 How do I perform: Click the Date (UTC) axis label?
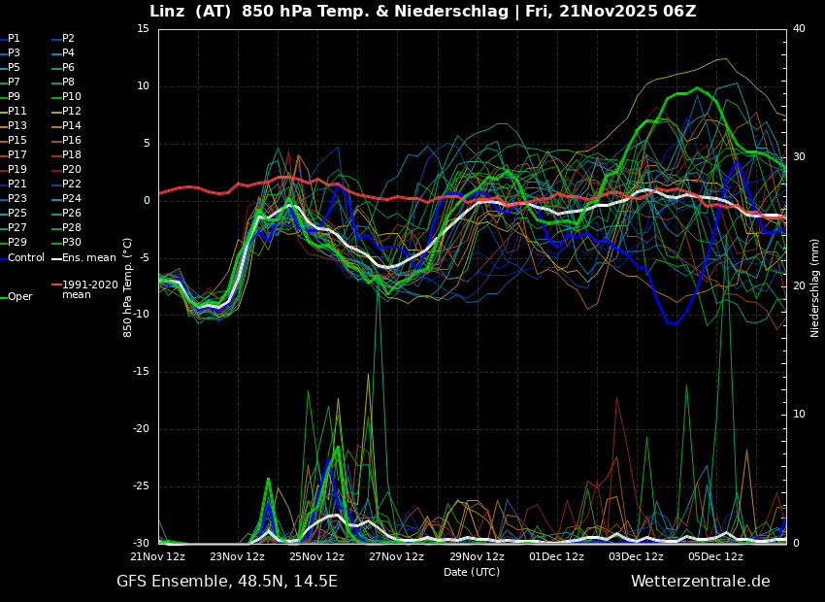[472, 572]
